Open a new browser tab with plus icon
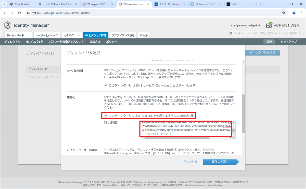 coord(264,4)
